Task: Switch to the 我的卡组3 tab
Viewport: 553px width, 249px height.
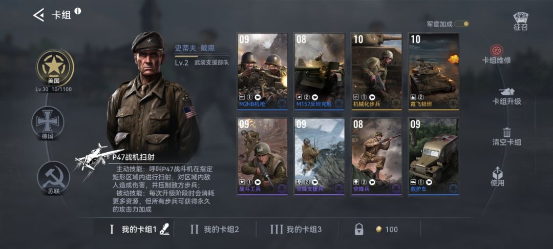Action: pyautogui.click(x=295, y=230)
